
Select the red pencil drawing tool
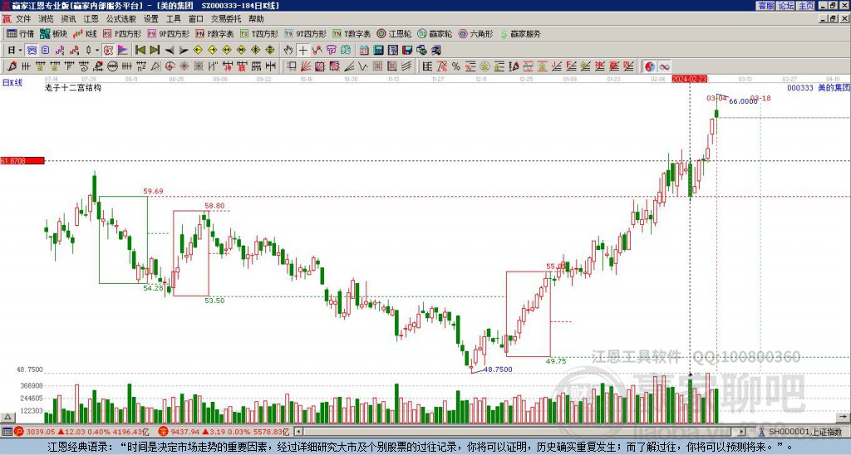point(12,66)
